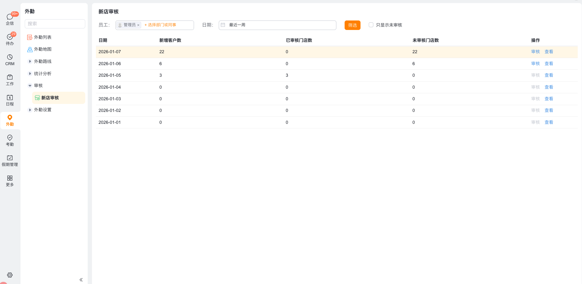Click 查看 for 2026-01-04
Image resolution: width=582 pixels, height=284 pixels.
[x=549, y=87]
